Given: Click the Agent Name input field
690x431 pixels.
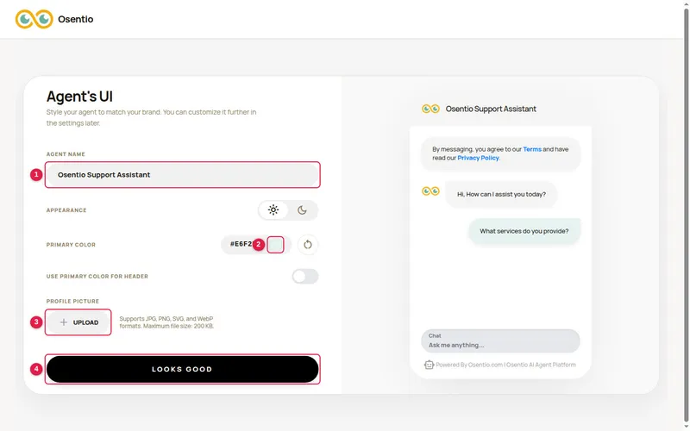Looking at the screenshot, I should pos(183,175).
